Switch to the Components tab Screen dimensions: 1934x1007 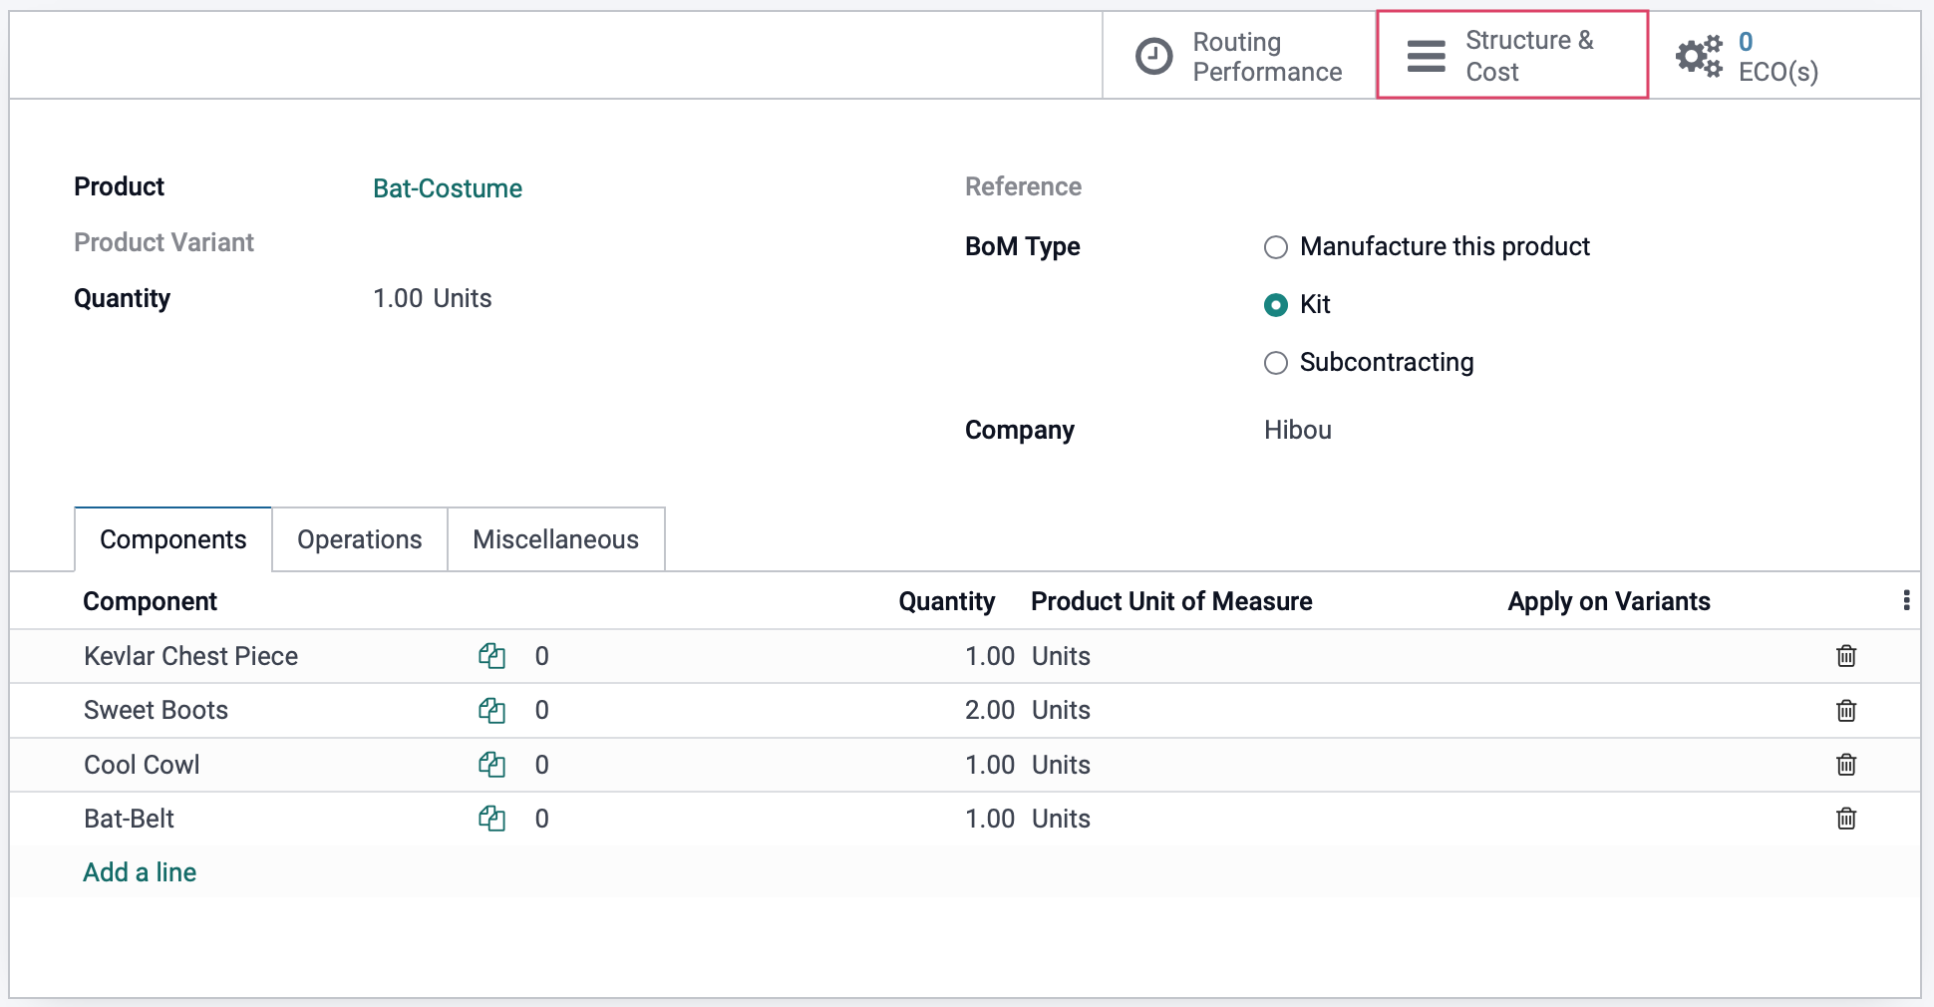coord(173,539)
